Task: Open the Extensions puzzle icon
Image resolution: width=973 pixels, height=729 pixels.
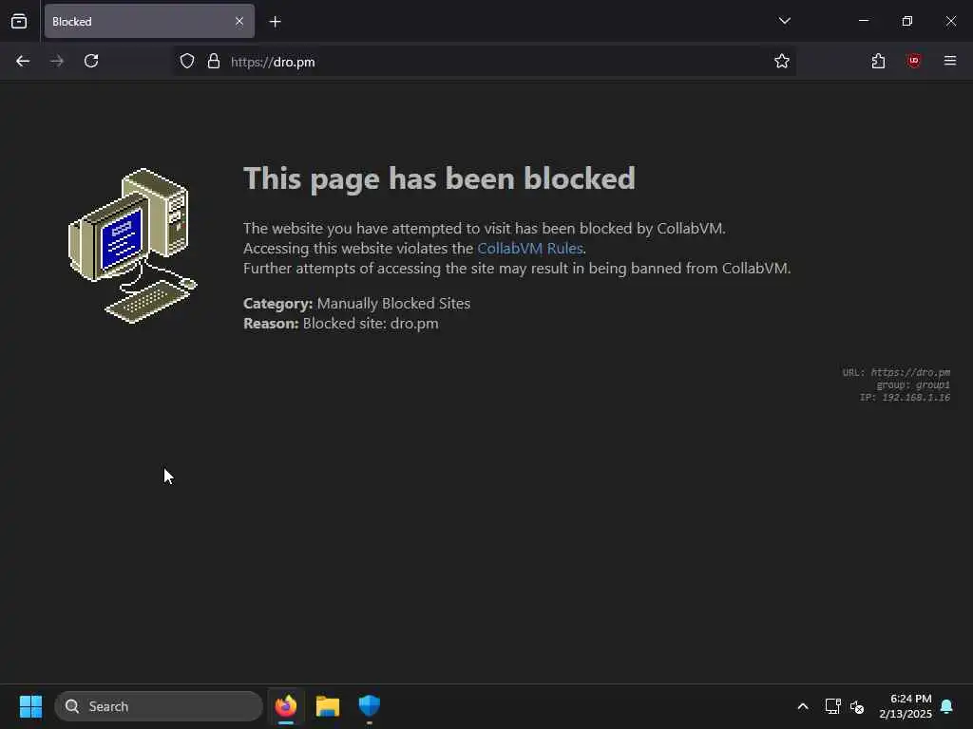Action: pos(878,62)
